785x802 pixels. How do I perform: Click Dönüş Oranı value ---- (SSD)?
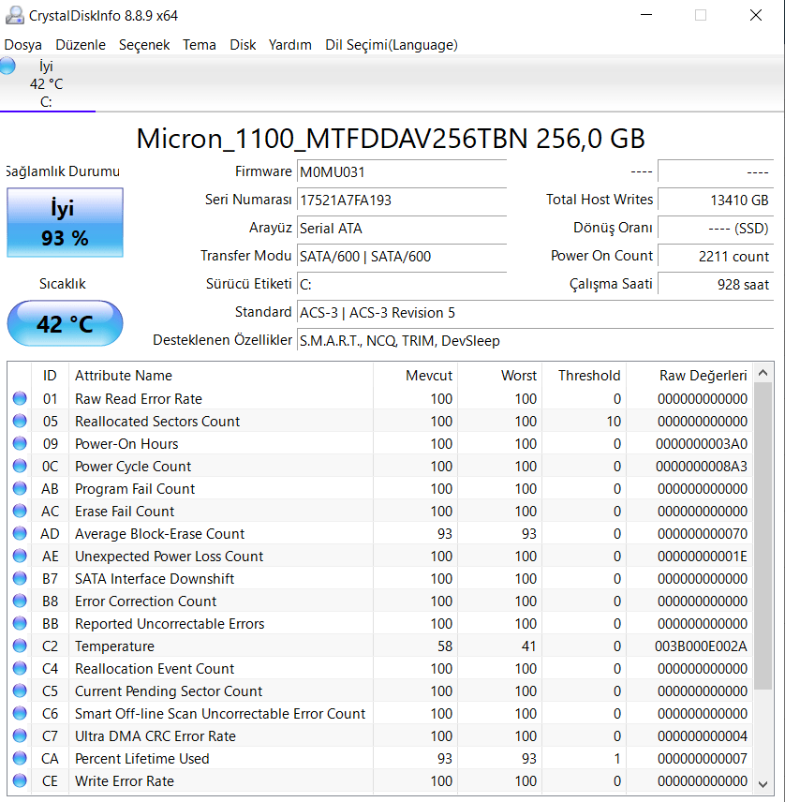(716, 228)
